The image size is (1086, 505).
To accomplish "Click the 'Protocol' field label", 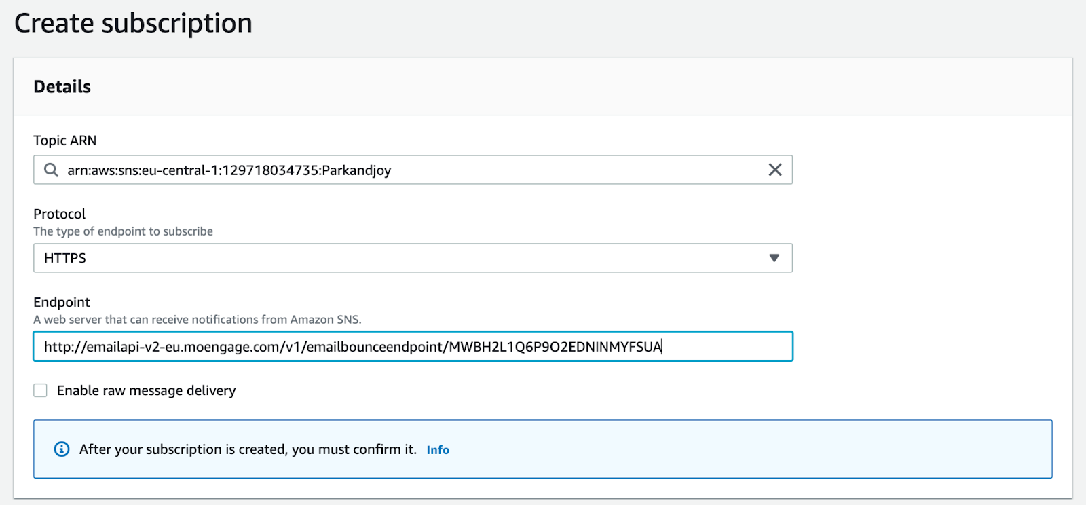I will click(60, 214).
